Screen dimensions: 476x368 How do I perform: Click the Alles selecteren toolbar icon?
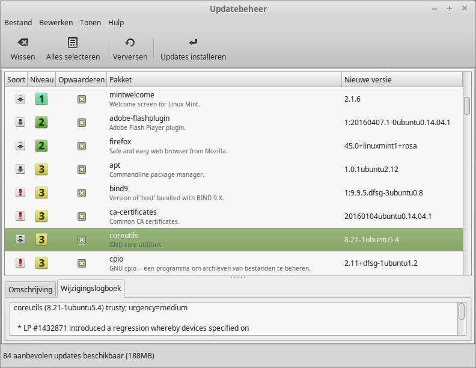pos(73,43)
